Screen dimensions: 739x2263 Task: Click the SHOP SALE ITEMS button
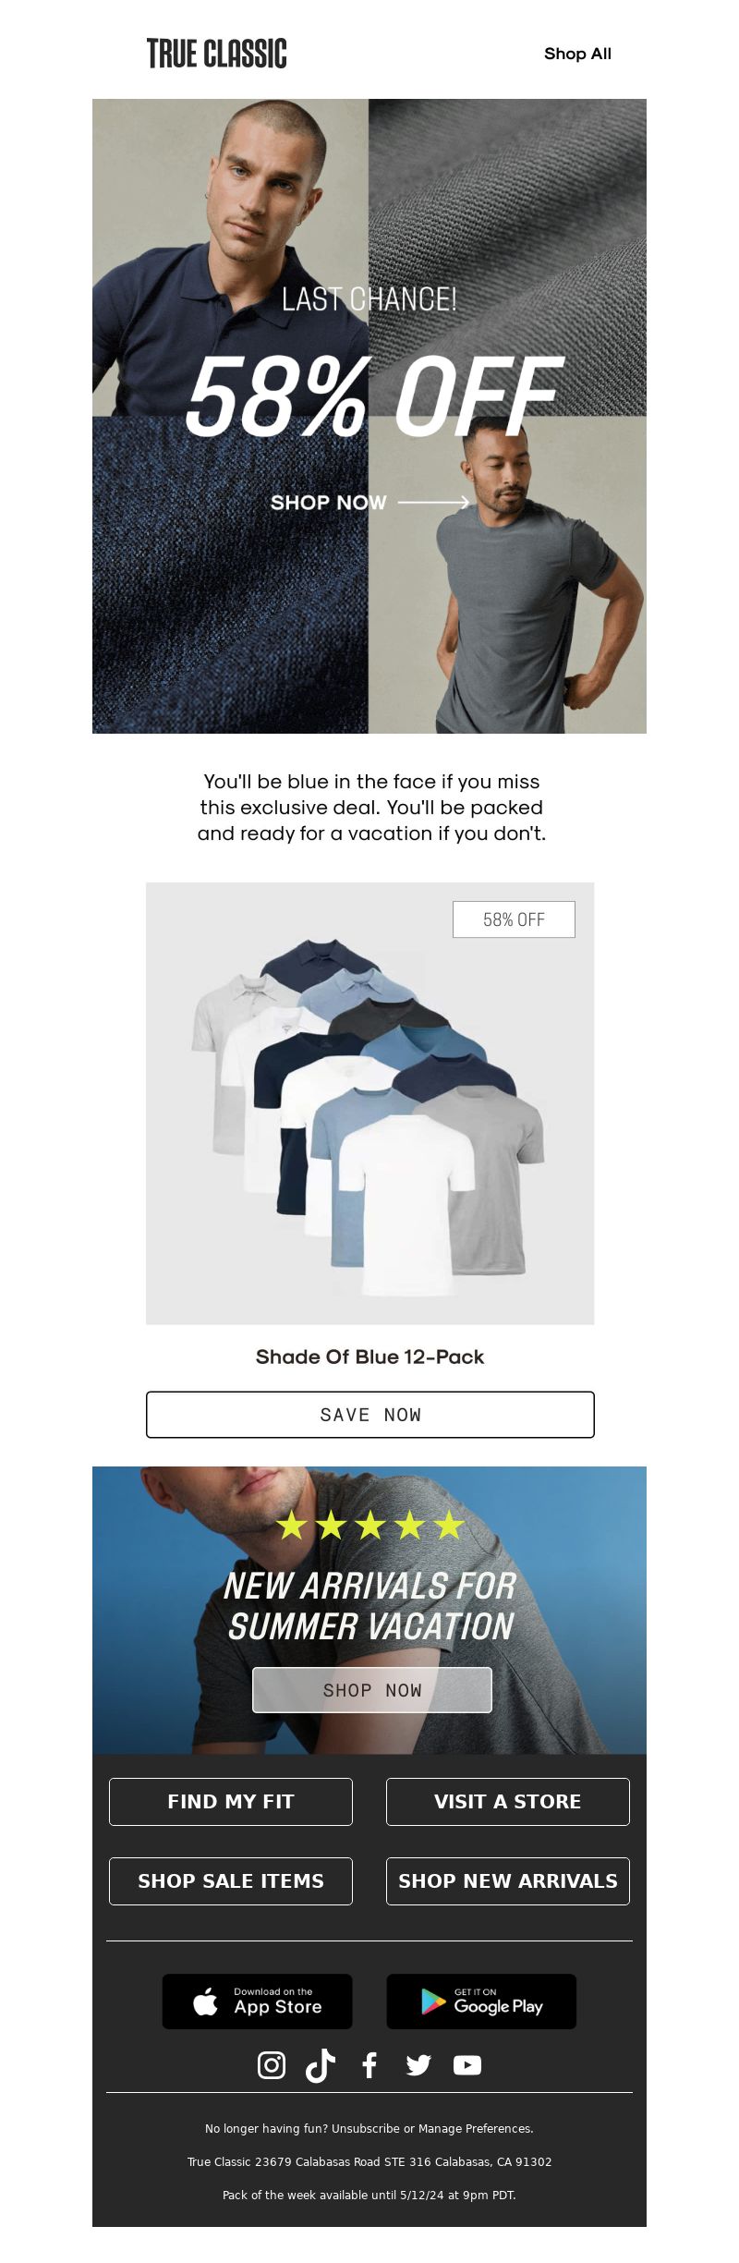click(231, 1880)
